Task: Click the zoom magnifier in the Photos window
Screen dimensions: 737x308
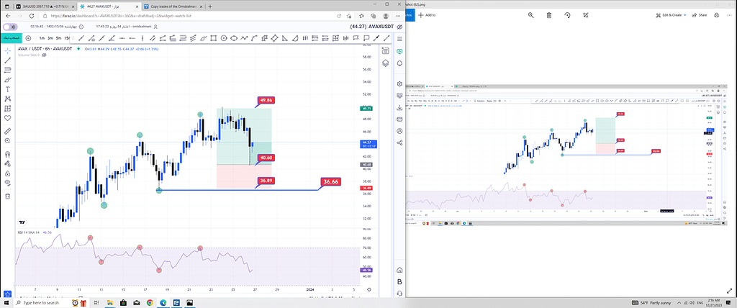Action: click(x=530, y=15)
